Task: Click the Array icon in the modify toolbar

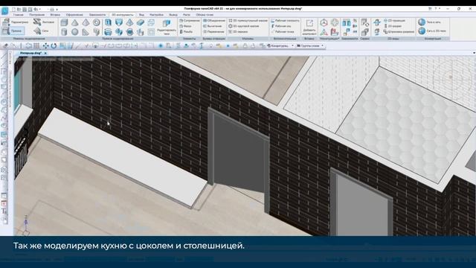Action: 36,46
